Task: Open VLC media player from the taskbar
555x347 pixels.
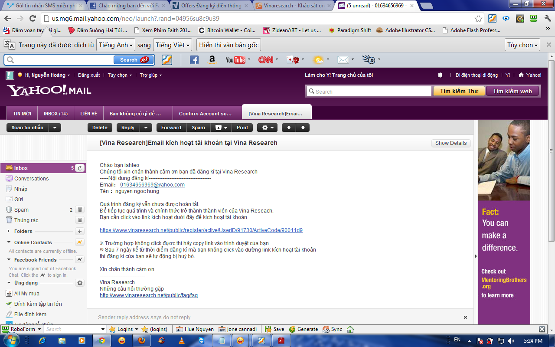Action: coord(182,340)
